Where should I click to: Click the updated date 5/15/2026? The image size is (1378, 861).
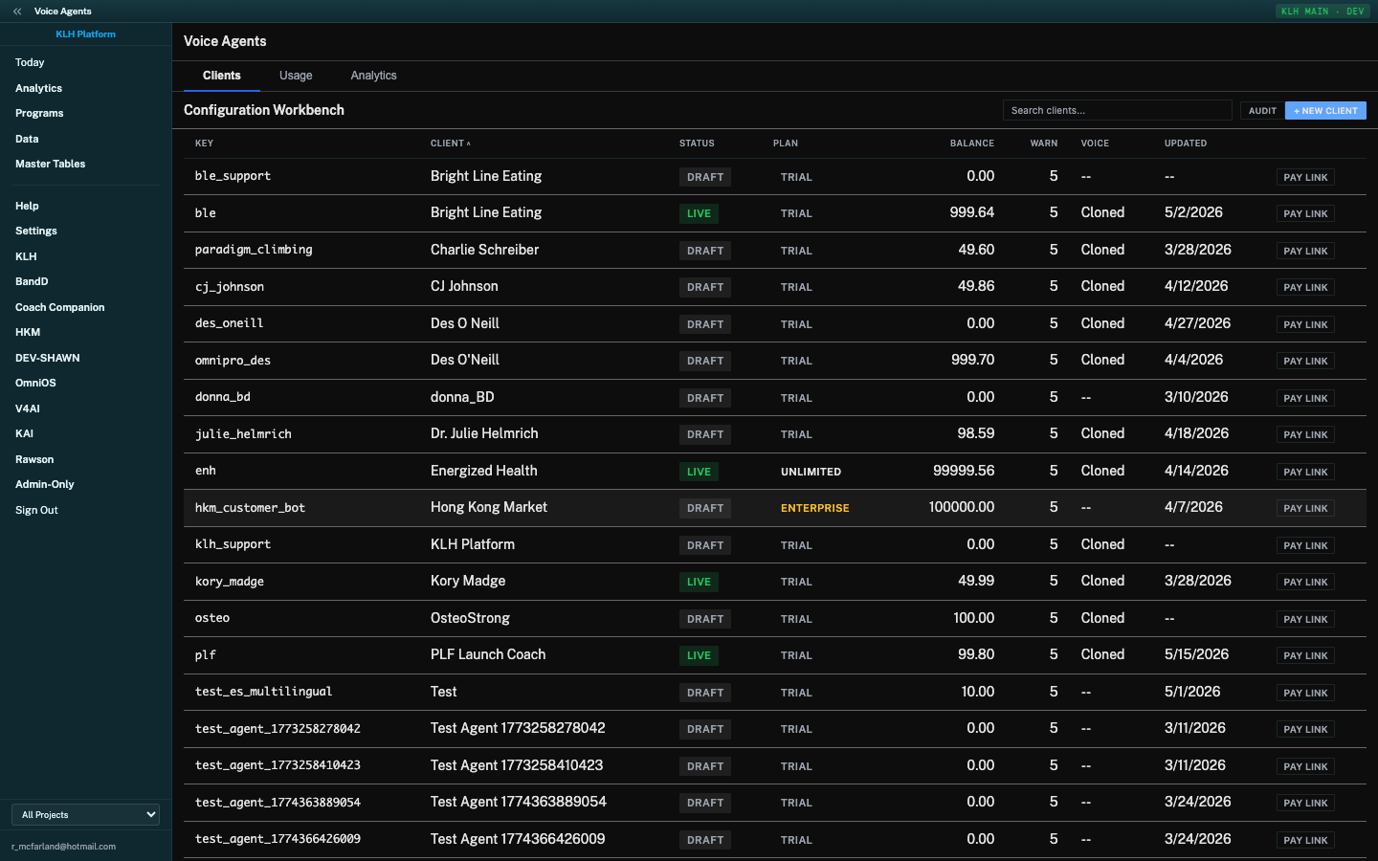click(x=1196, y=654)
